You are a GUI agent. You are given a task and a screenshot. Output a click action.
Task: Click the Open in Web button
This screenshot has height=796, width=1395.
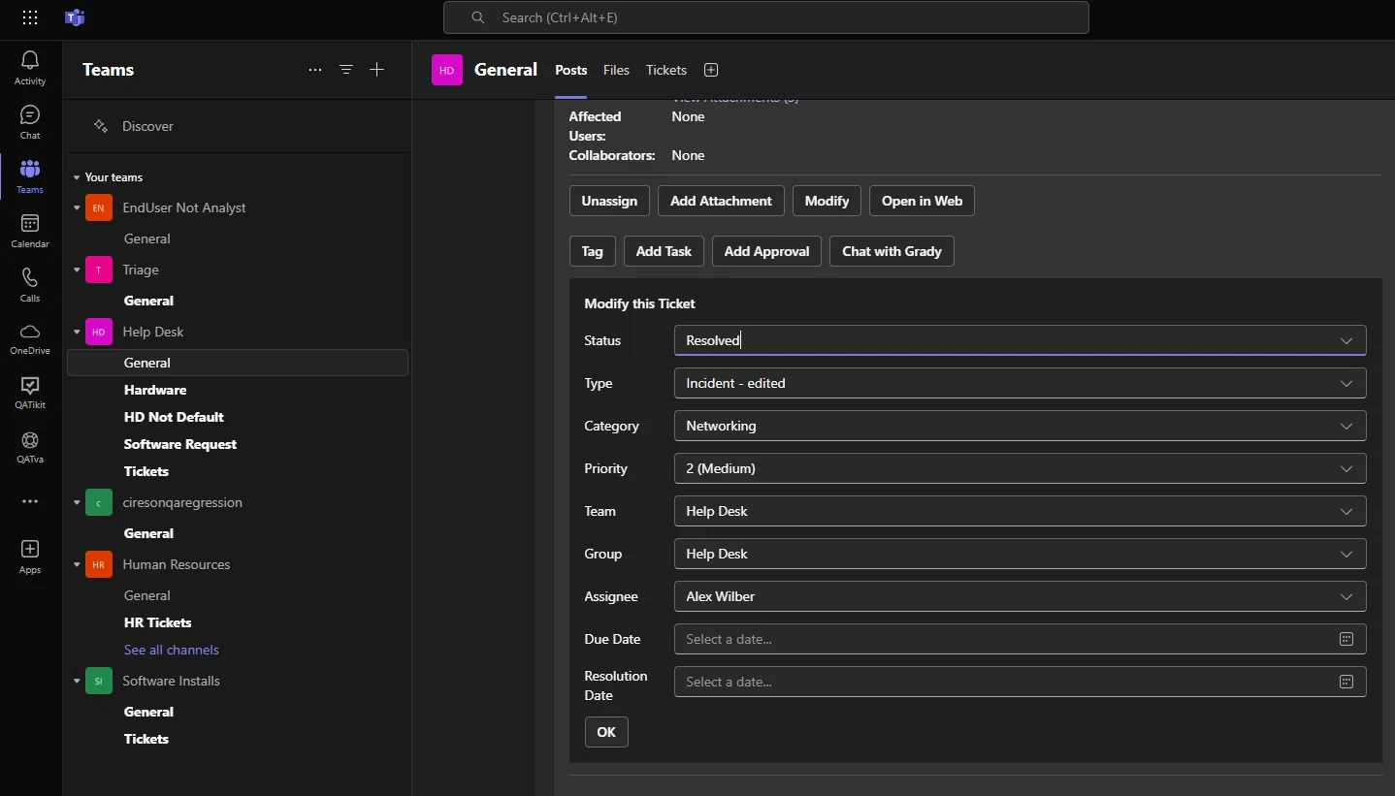click(922, 201)
